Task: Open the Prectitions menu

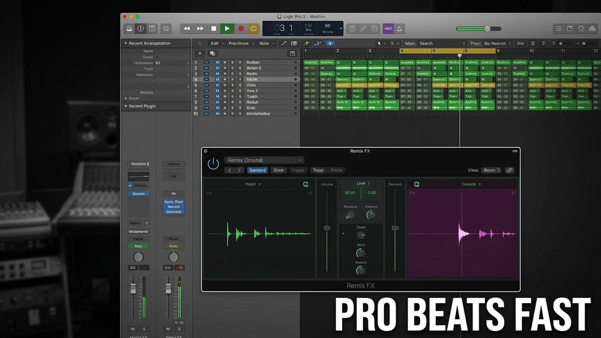Action: pos(241,43)
